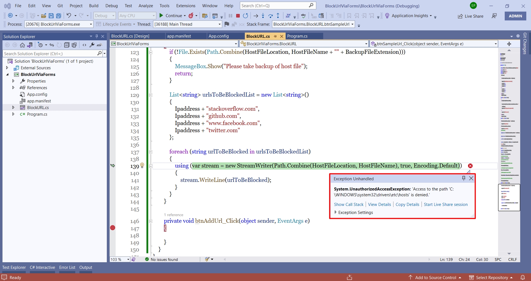Screen dimensions: 531x281
Task: Collapse the foreach block at line 137
Action: pyautogui.click(x=151, y=152)
